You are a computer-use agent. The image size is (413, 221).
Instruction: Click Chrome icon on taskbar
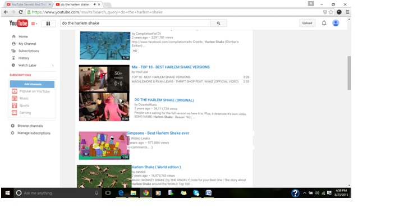tap(146, 193)
